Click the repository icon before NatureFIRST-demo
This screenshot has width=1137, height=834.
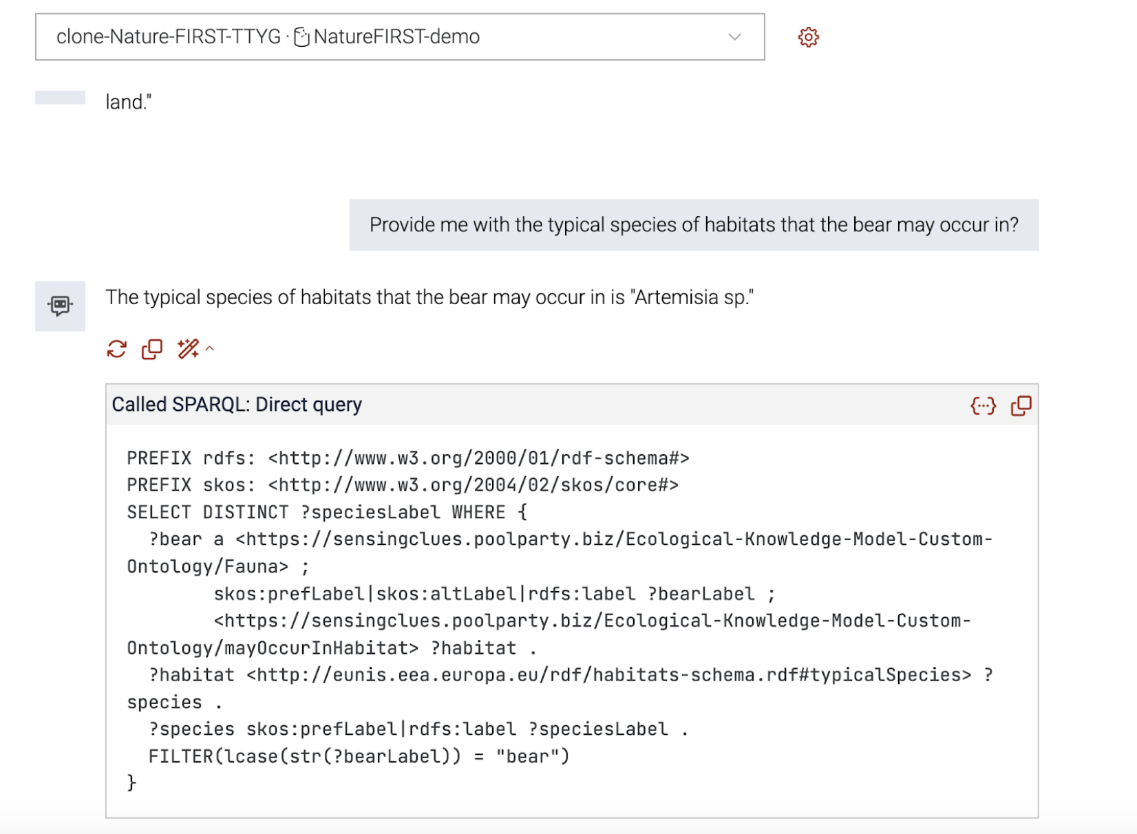(301, 37)
